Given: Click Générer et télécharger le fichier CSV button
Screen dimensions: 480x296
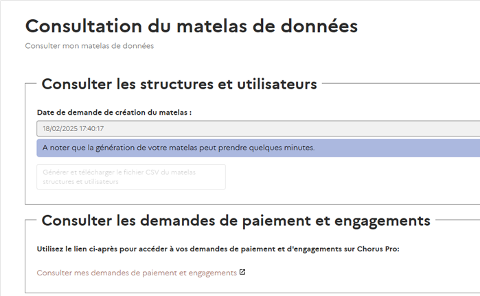Looking at the screenshot, I should (131, 177).
